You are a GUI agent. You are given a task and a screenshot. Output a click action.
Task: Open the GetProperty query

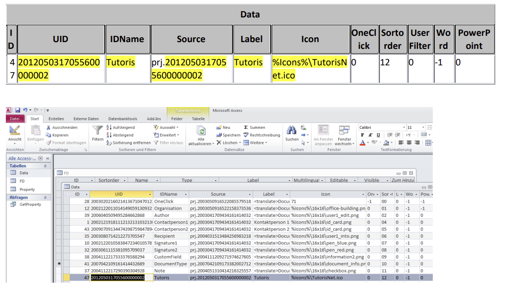31,205
